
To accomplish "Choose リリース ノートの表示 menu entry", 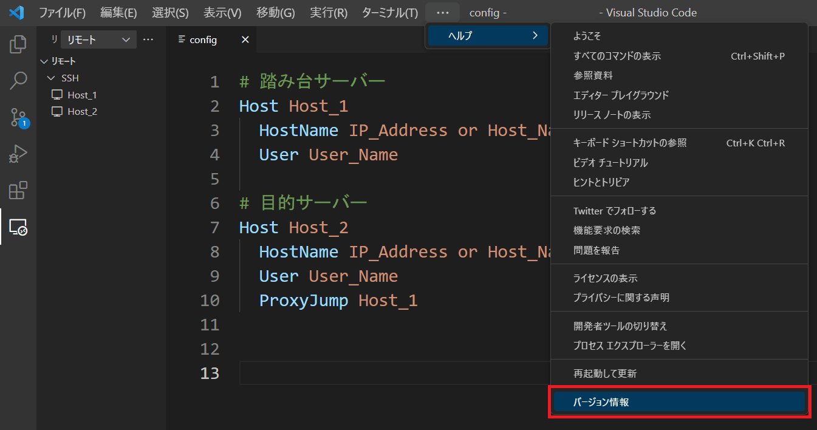I will click(679, 115).
